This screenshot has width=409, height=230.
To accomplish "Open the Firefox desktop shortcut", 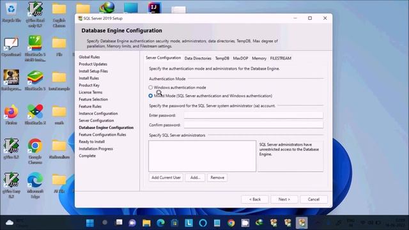I will coord(12,115).
